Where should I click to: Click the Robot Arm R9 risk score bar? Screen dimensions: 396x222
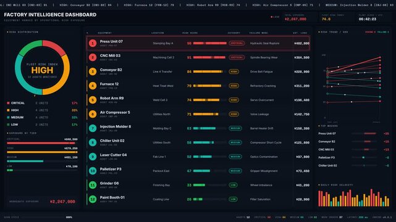[x=210, y=100]
